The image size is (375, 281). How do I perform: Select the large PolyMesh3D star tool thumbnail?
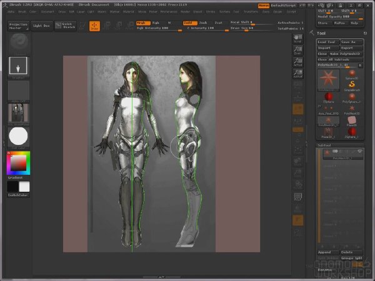click(328, 80)
